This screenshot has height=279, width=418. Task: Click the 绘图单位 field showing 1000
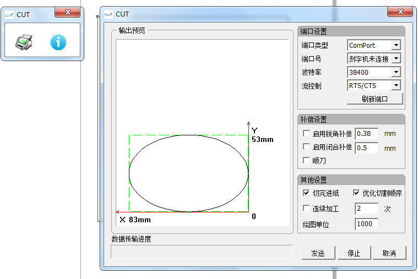tap(367, 224)
